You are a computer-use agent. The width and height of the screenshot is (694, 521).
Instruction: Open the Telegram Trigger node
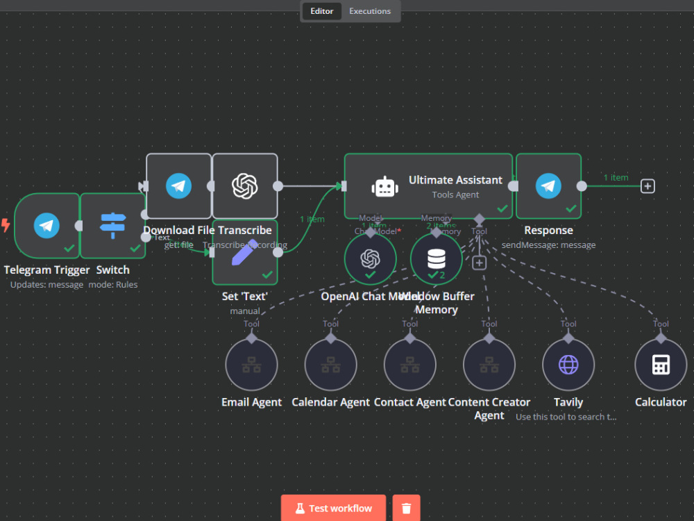(x=47, y=226)
